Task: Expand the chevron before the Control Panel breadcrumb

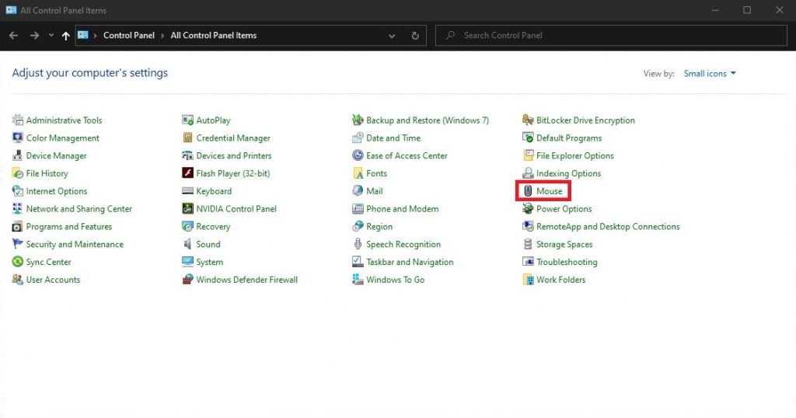Action: pyautogui.click(x=95, y=36)
